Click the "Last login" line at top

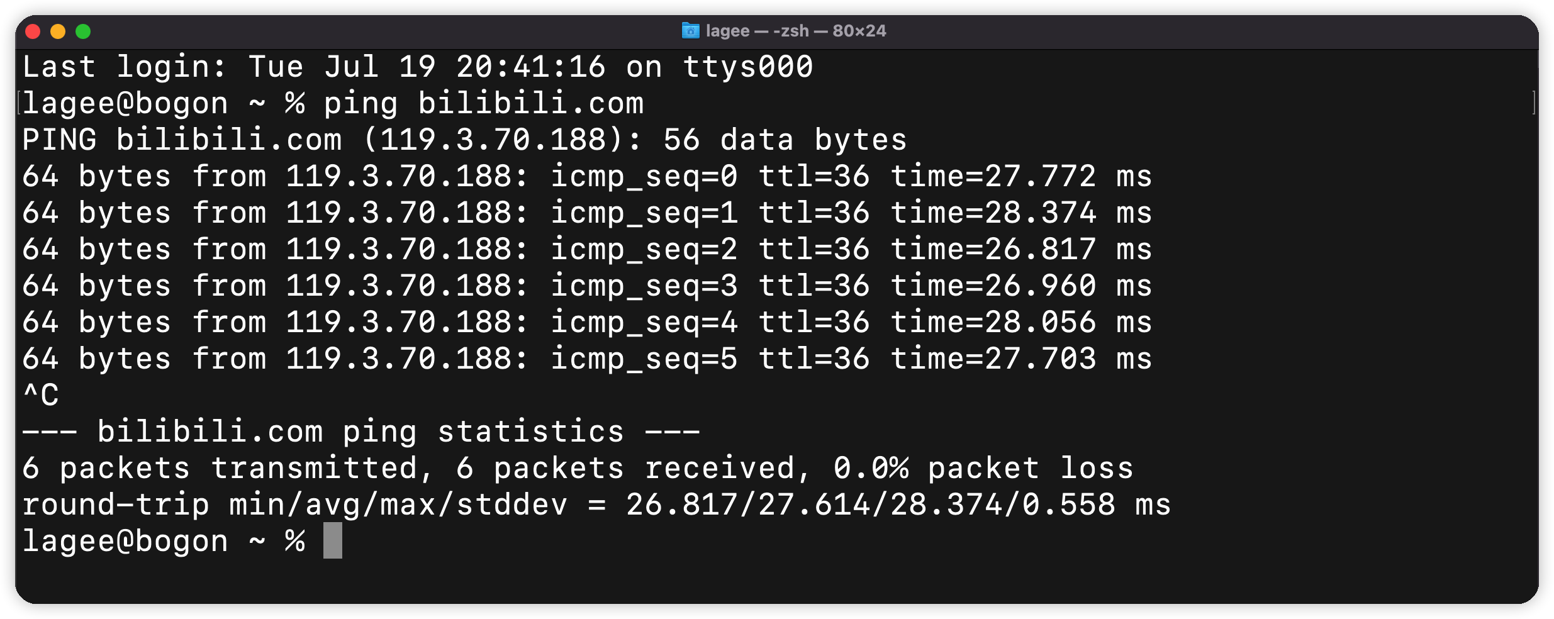[x=417, y=67]
